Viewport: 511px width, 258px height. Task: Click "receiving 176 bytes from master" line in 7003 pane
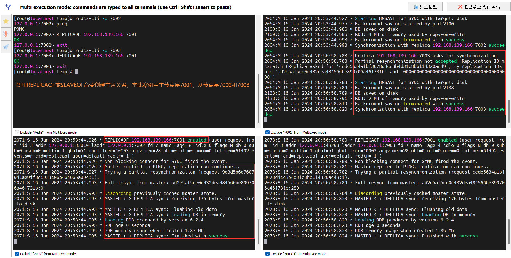tap(430, 199)
